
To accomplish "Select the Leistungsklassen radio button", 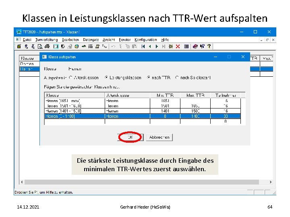I will point(106,78).
